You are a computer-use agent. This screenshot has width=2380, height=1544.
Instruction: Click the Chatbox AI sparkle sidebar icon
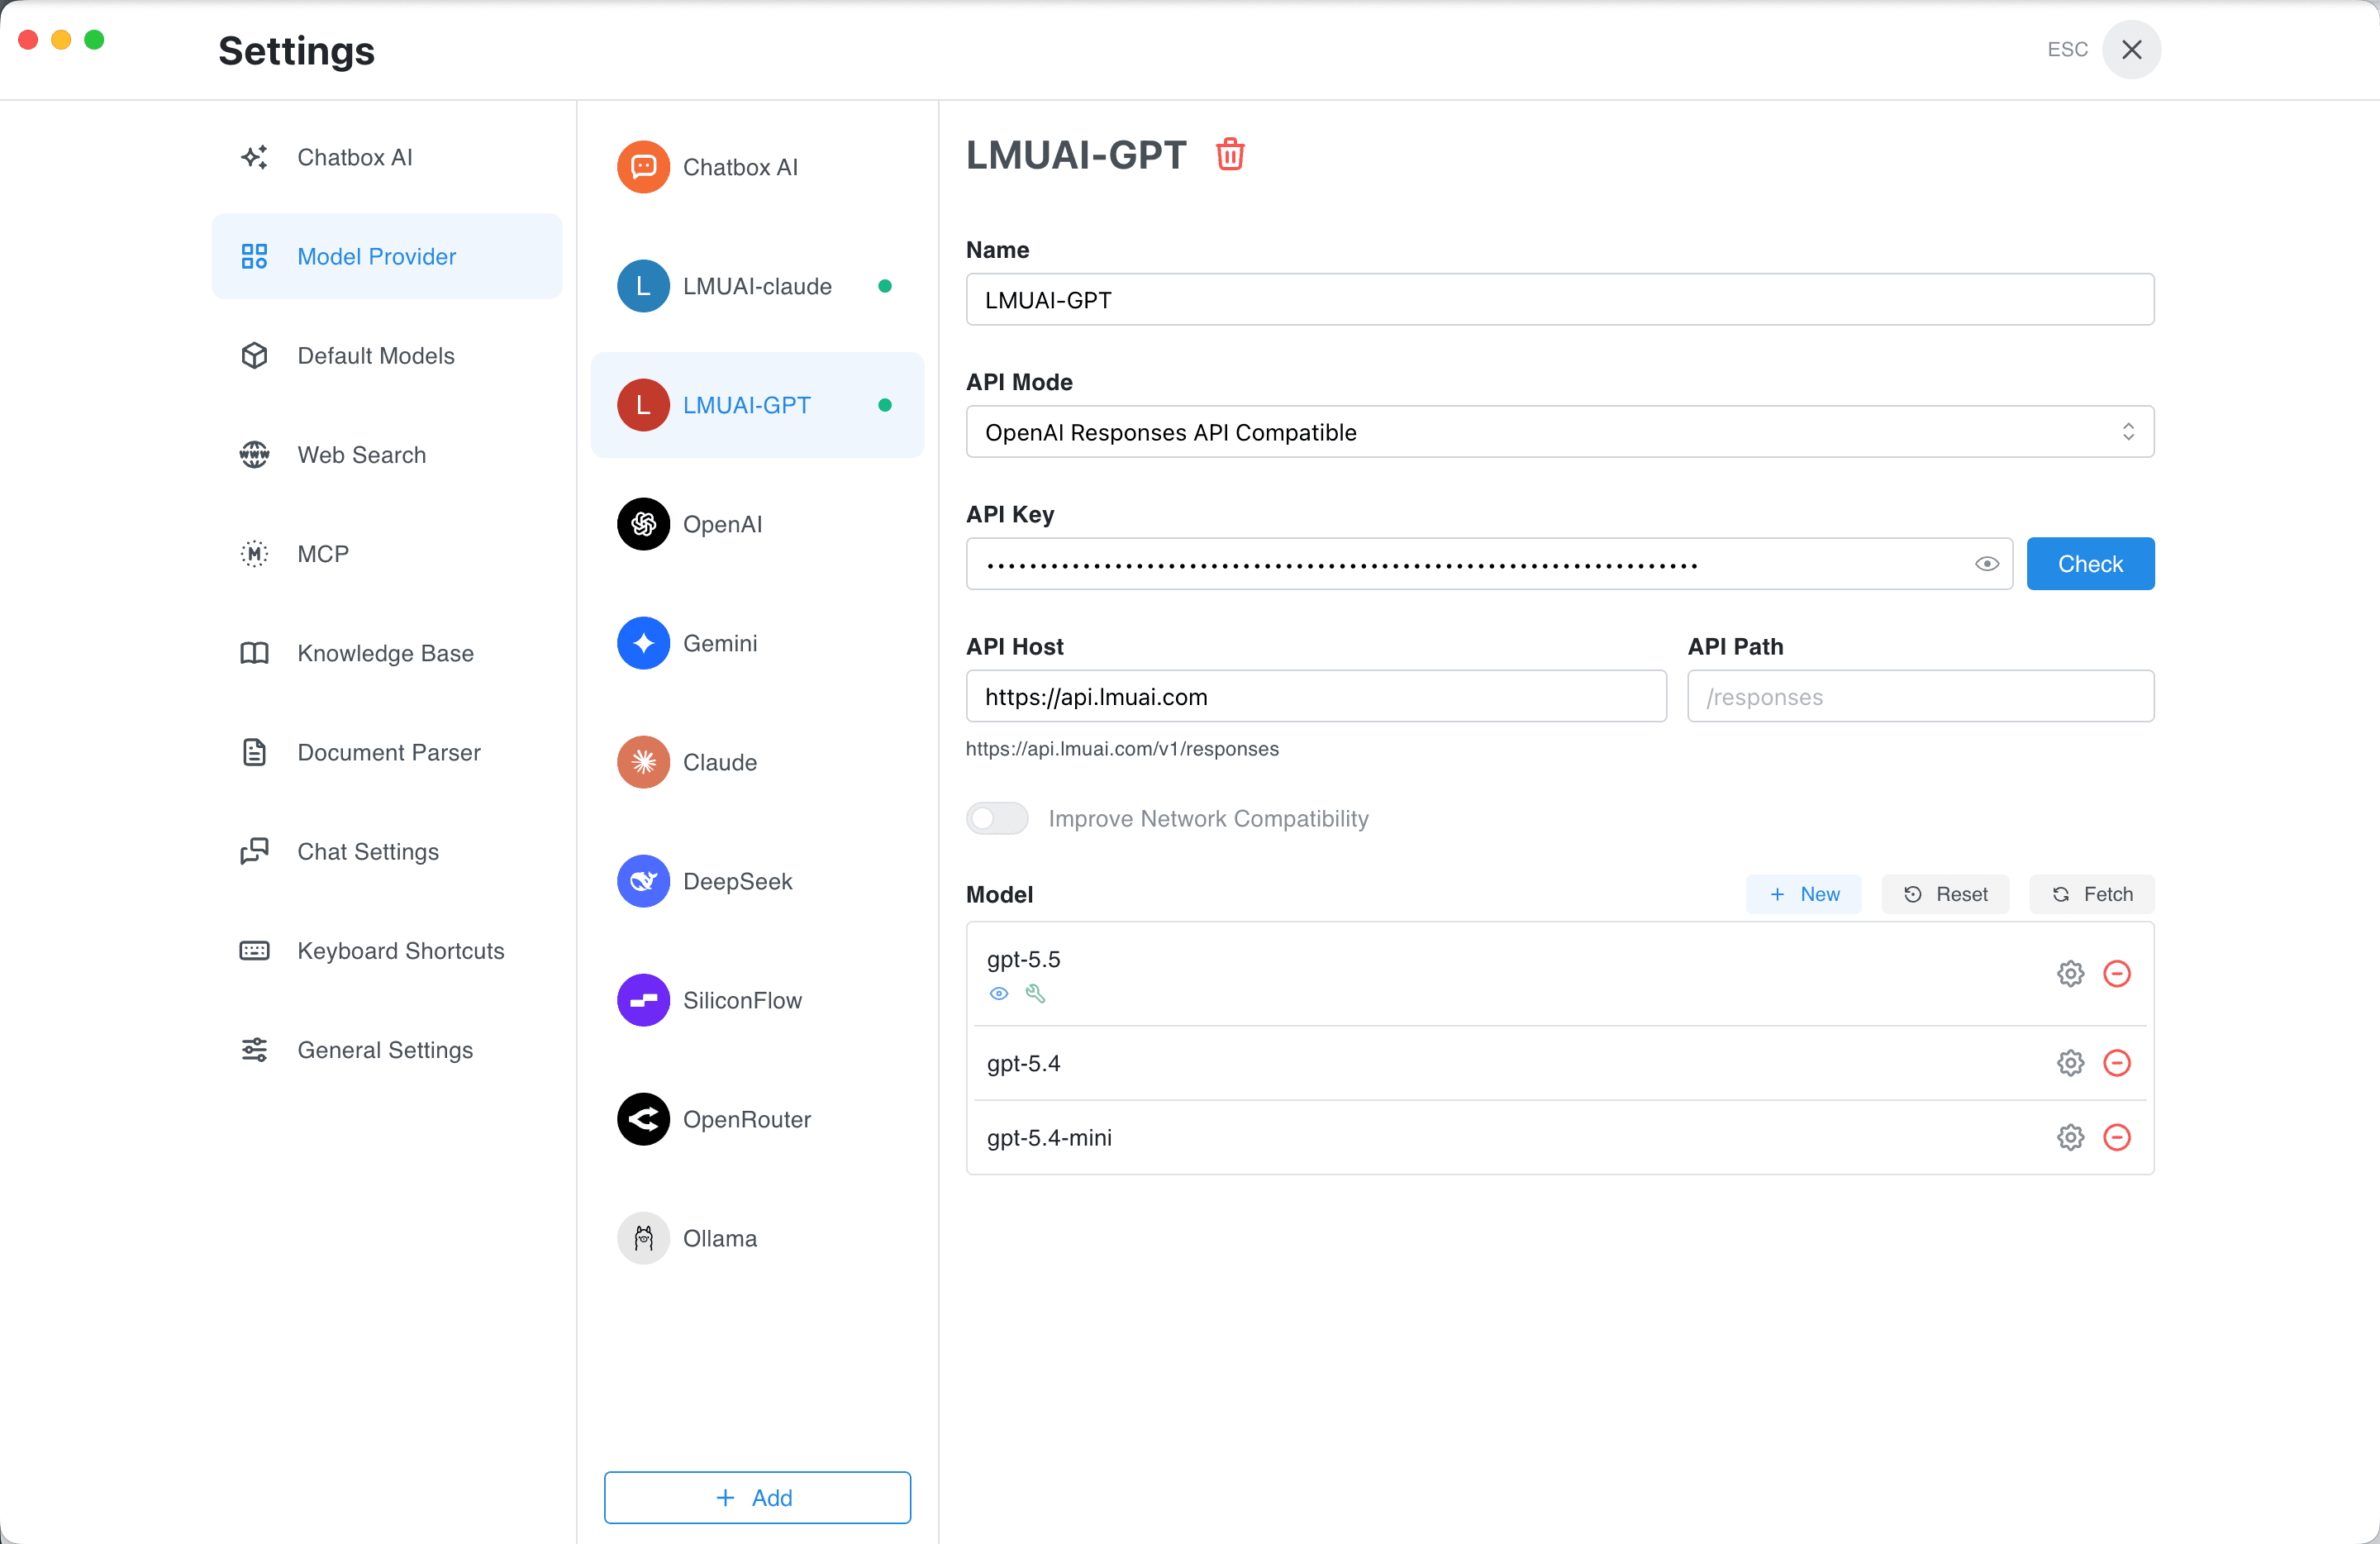(x=254, y=157)
